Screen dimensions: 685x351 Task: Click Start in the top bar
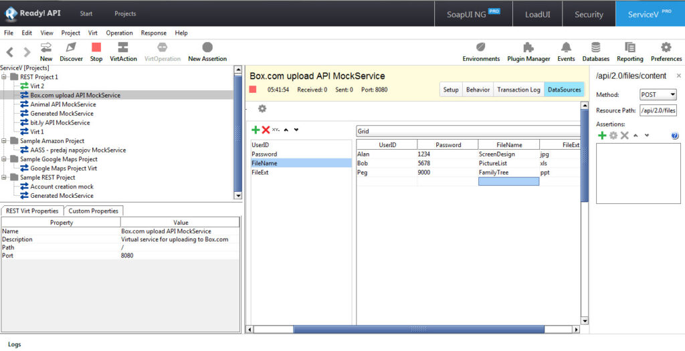point(86,13)
